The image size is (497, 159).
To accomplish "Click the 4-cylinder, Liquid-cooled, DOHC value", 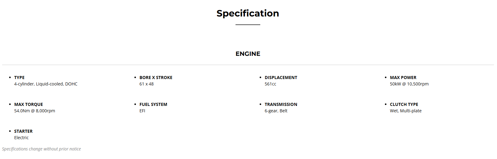I will [x=46, y=84].
